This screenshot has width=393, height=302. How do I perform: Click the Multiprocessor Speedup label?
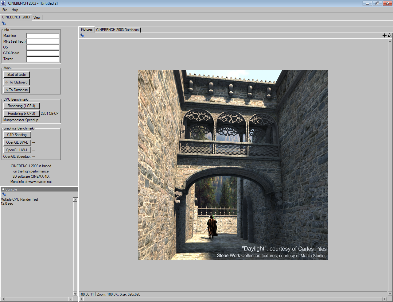[21, 120]
